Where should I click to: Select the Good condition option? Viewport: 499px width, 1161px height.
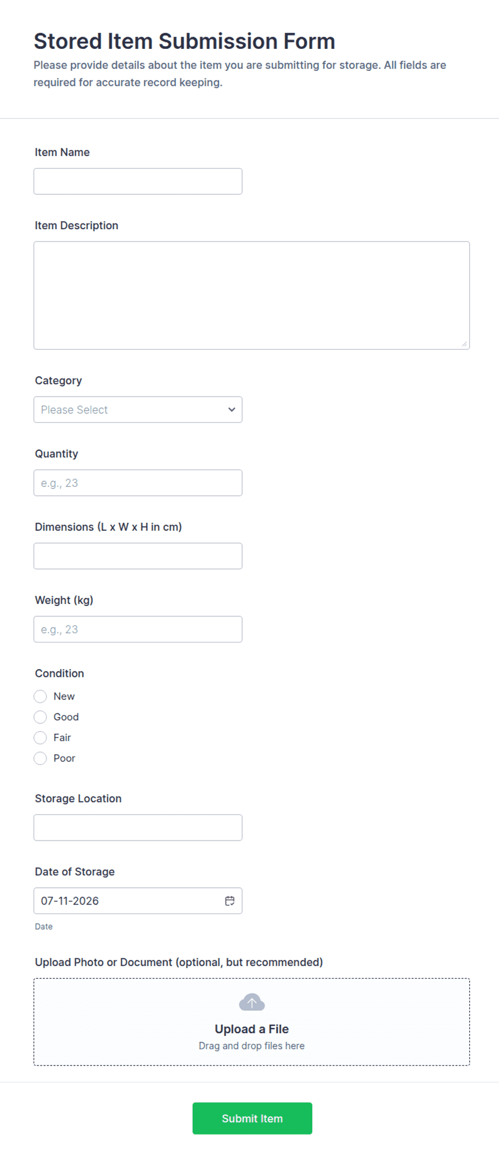tap(40, 717)
